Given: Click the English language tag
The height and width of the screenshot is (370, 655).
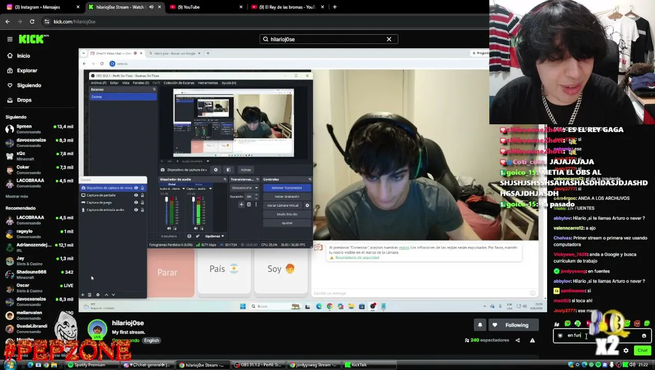Looking at the screenshot, I should (151, 340).
